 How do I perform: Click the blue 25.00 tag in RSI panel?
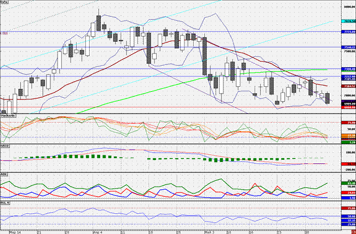tap(348, 225)
